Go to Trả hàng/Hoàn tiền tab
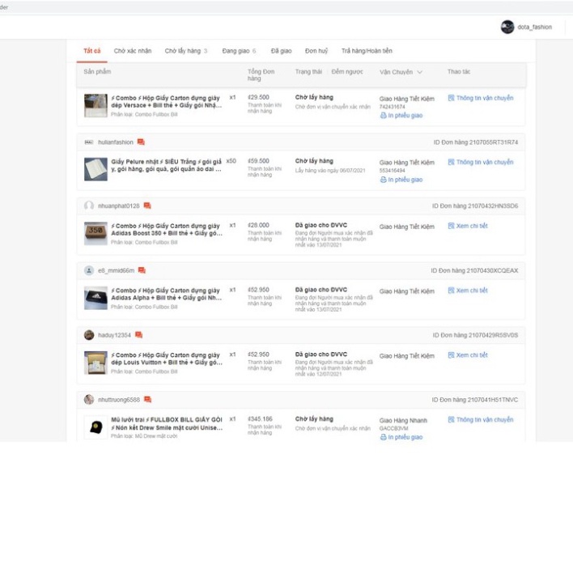573x573 pixels. 366,51
